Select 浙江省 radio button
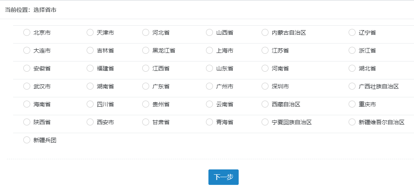The height and width of the screenshot is (191, 414). pyautogui.click(x=352, y=50)
